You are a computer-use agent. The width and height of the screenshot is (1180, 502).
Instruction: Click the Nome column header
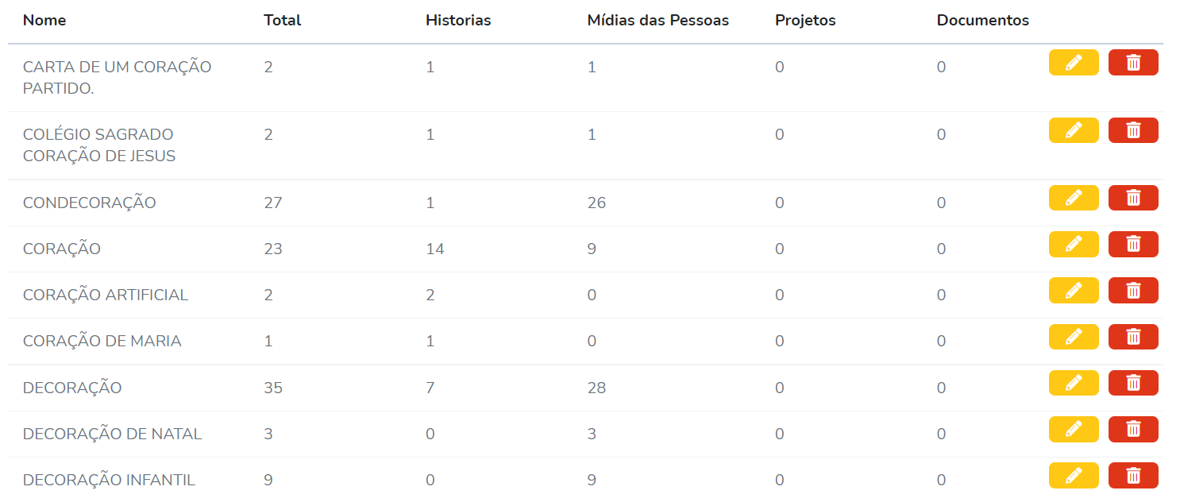click(44, 21)
